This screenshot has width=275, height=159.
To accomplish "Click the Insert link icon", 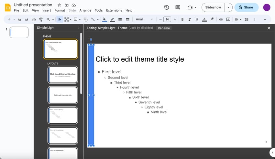I will 221,19.
